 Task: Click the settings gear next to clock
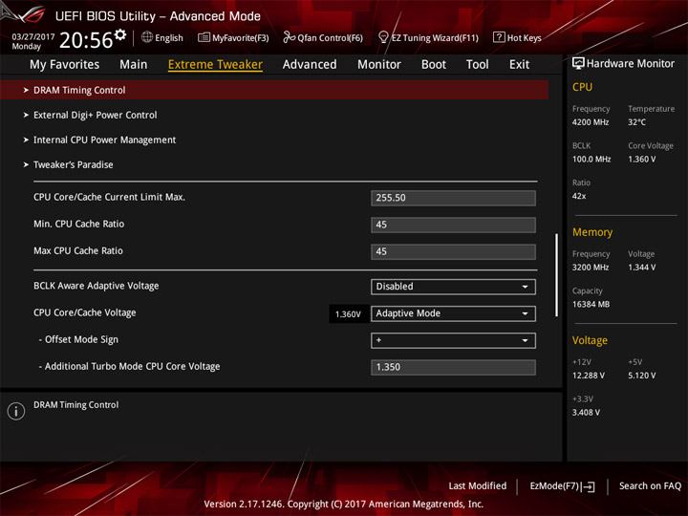point(119,35)
